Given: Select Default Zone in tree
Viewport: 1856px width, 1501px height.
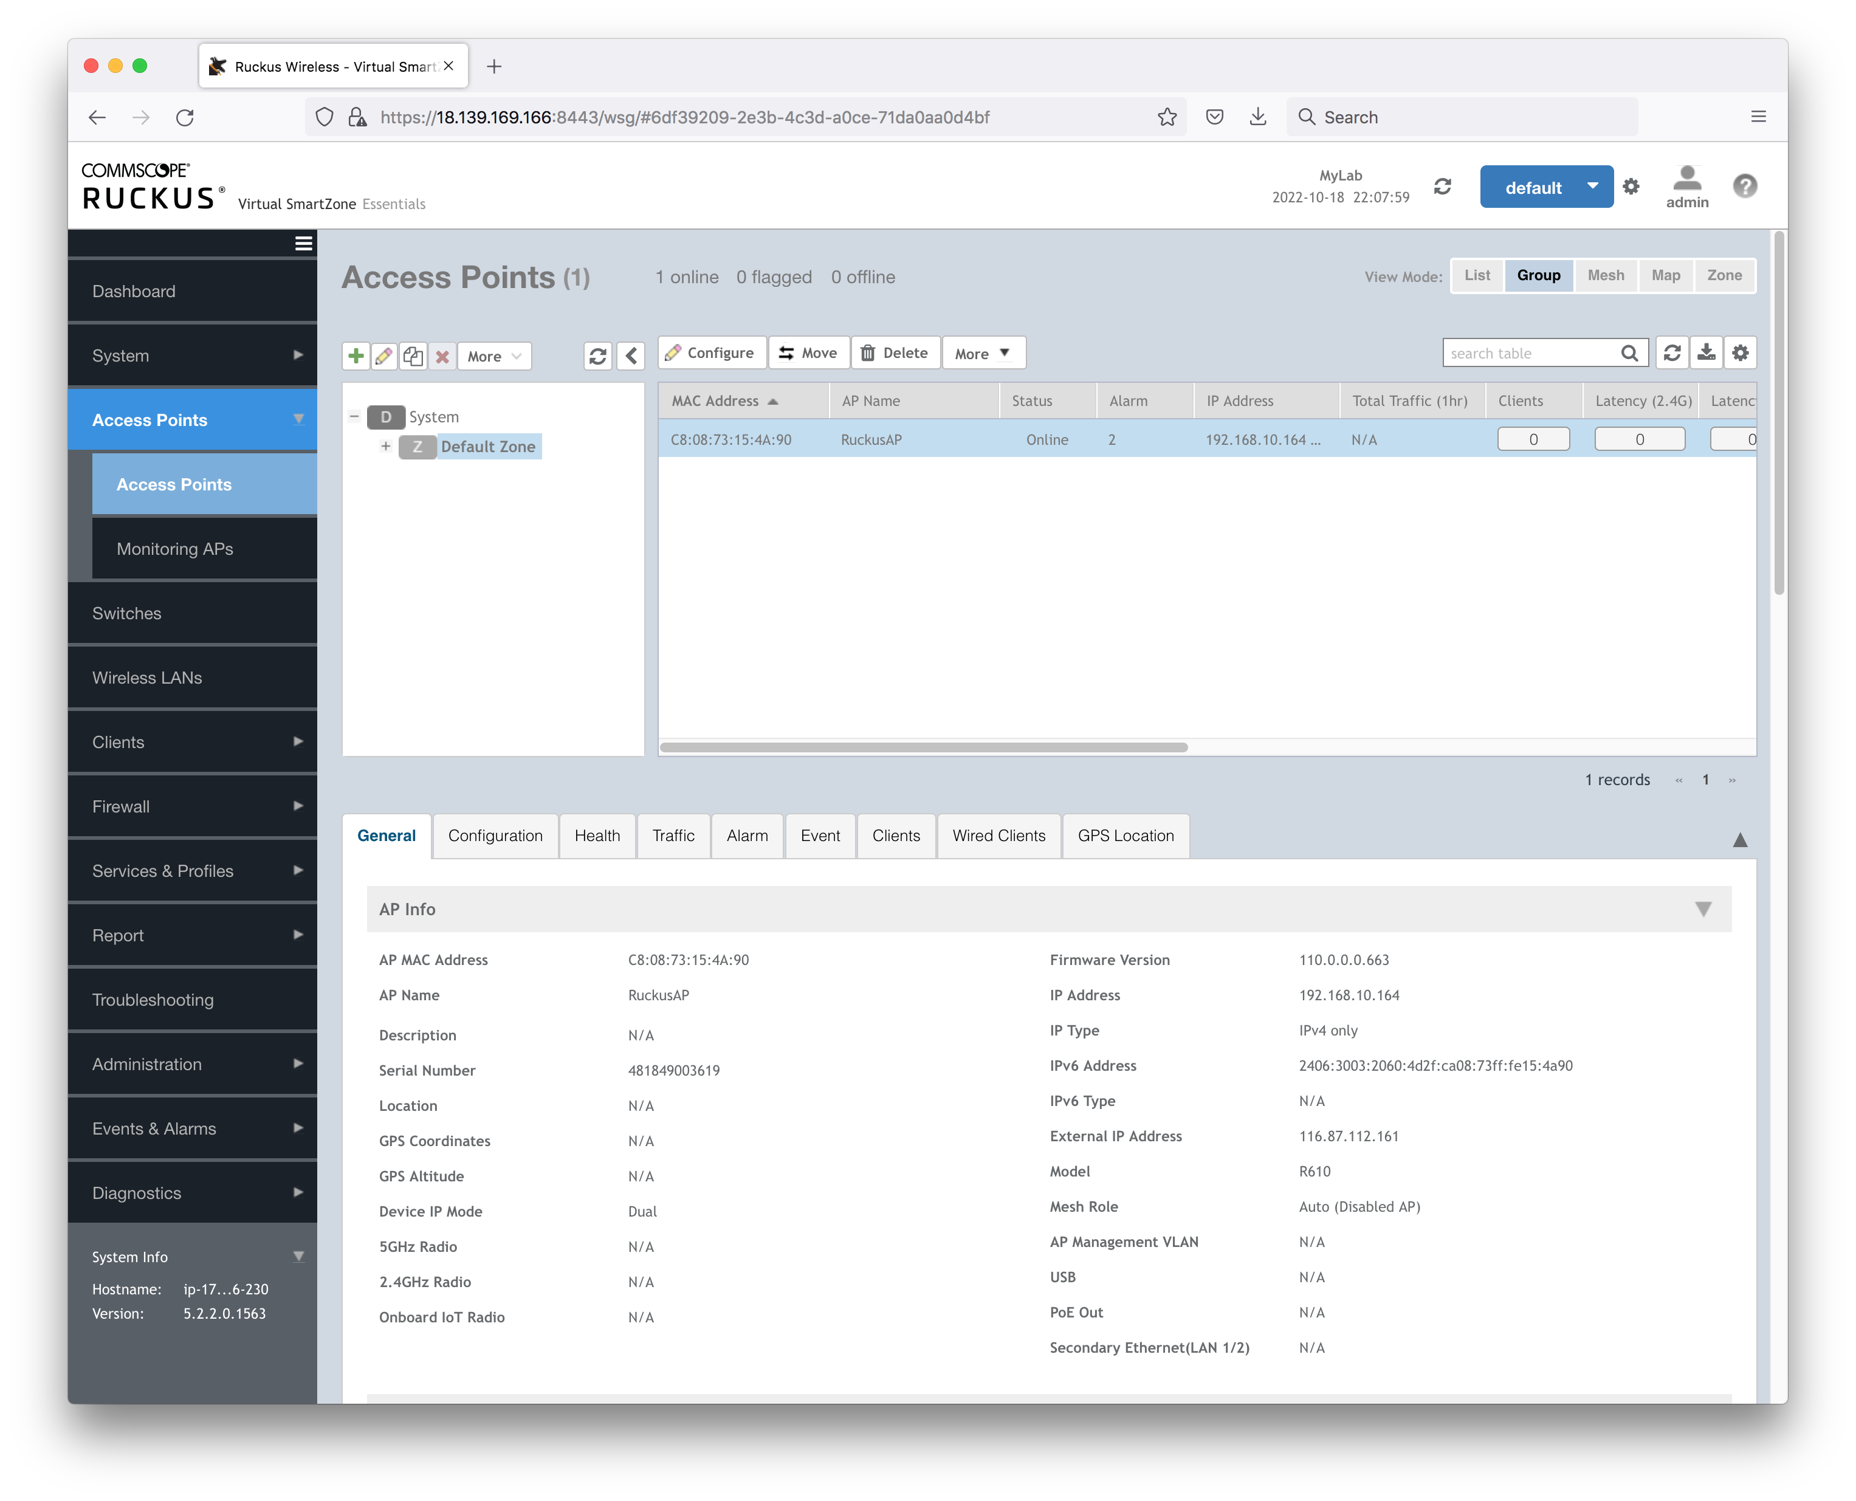Looking at the screenshot, I should pyautogui.click(x=487, y=446).
